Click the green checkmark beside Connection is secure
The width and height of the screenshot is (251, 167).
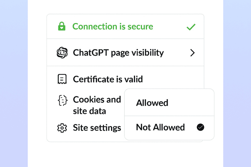click(191, 27)
